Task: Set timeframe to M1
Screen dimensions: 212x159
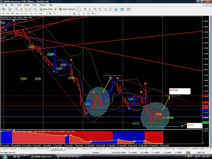Action: pyautogui.click(x=3, y=14)
